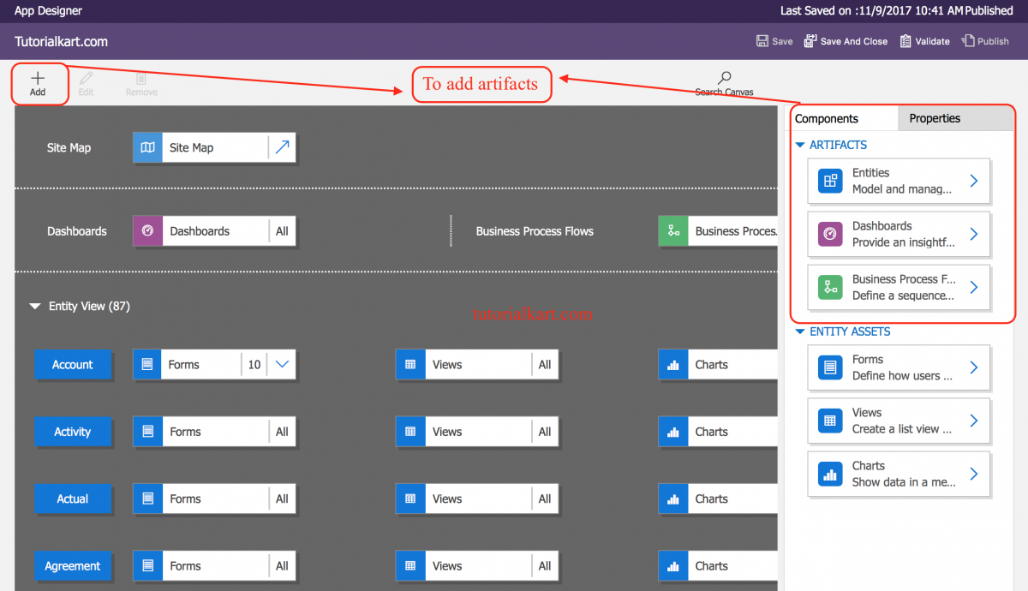Click the Business Process Flows tile icon
1028x591 pixels.
click(673, 230)
